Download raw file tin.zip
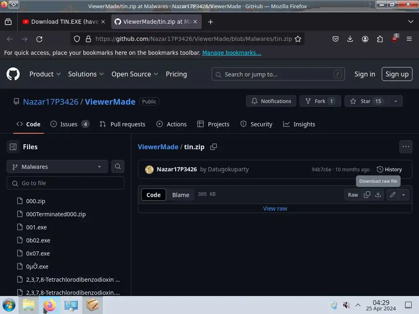The image size is (419, 314). point(378,195)
